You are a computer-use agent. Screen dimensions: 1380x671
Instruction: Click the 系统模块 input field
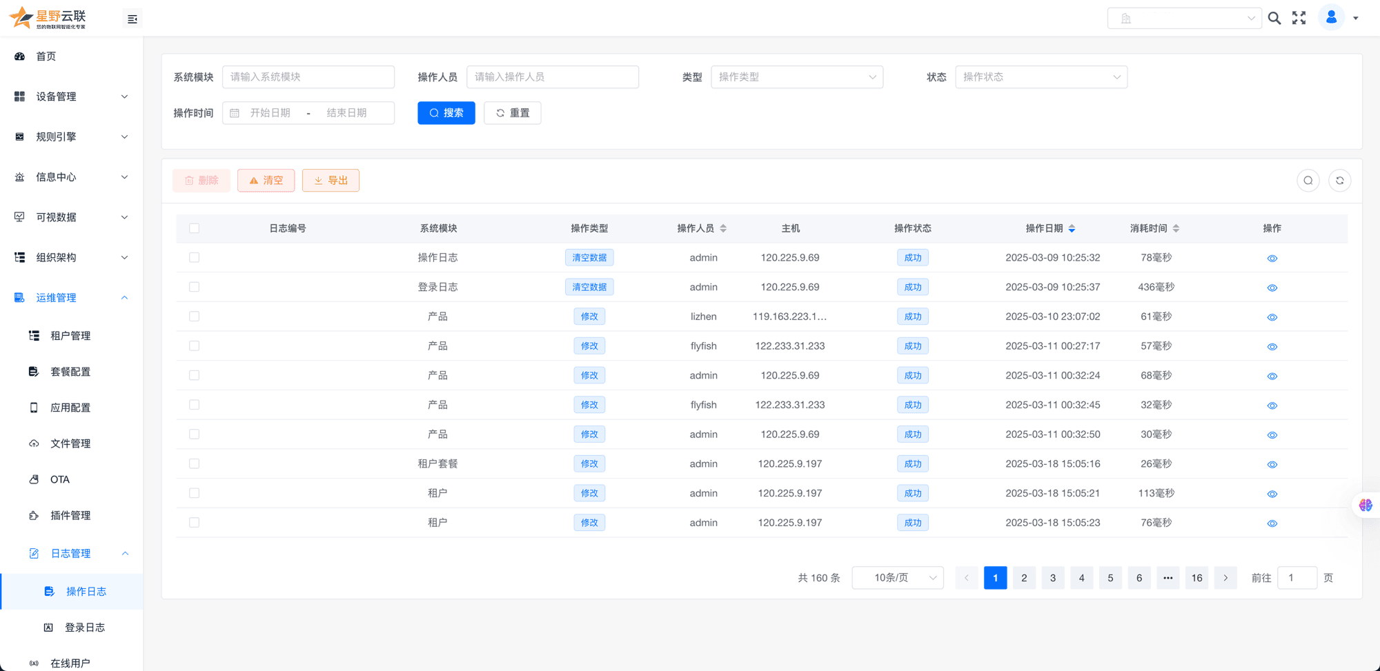(x=308, y=77)
